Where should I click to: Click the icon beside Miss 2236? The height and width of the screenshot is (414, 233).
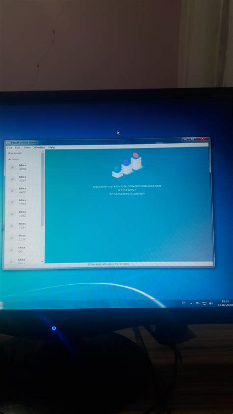click(x=12, y=237)
